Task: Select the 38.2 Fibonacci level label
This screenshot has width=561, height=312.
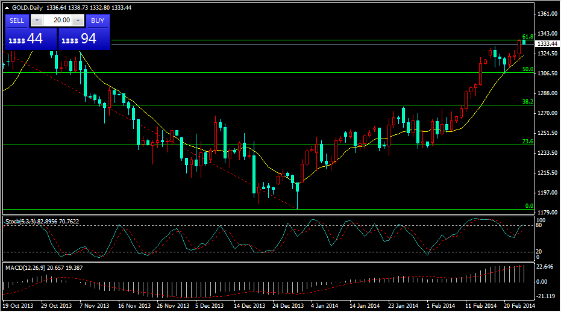Action: [x=527, y=102]
